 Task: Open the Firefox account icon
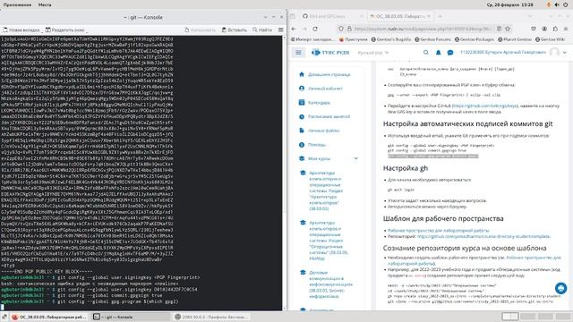click(x=544, y=29)
